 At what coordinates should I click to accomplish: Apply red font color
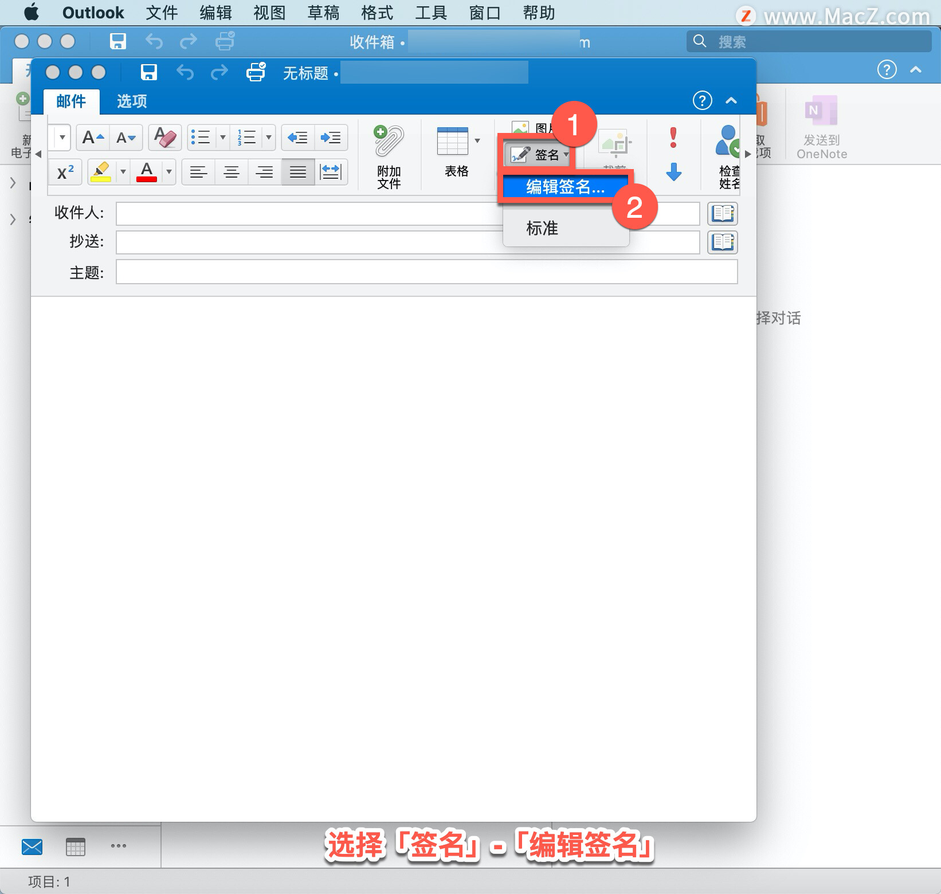click(147, 172)
